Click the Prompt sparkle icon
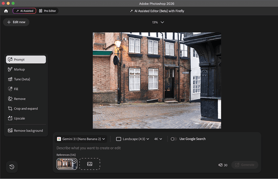The height and width of the screenshot is (179, 278). [x=10, y=59]
